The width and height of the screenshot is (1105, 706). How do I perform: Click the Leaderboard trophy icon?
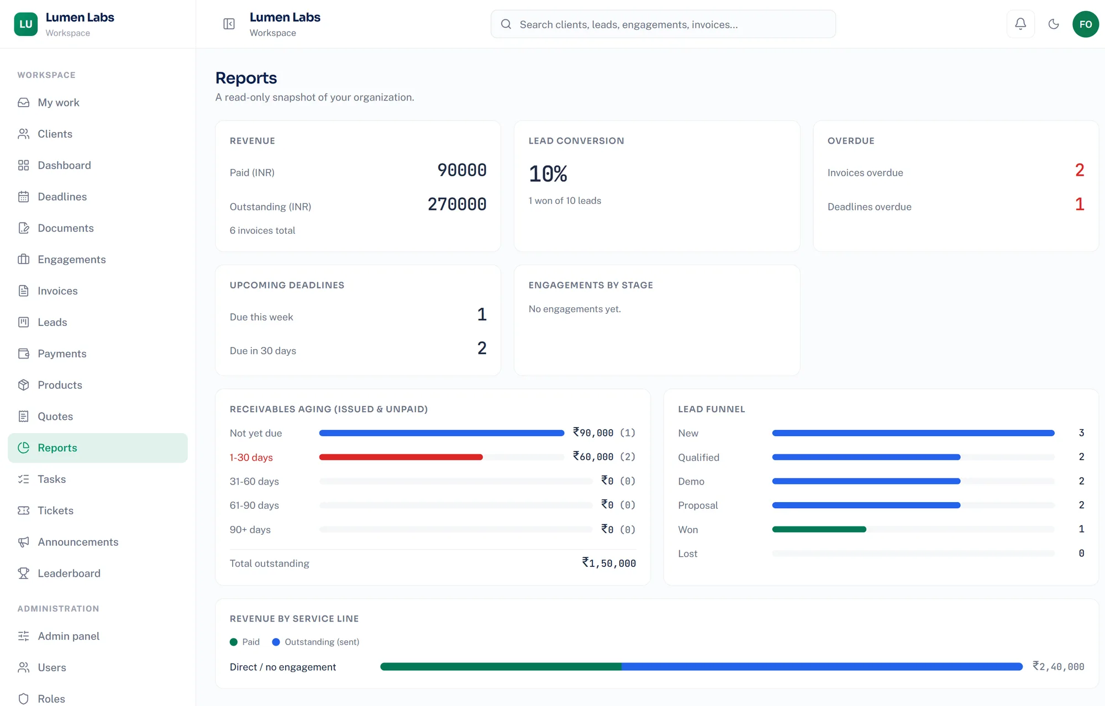coord(23,573)
